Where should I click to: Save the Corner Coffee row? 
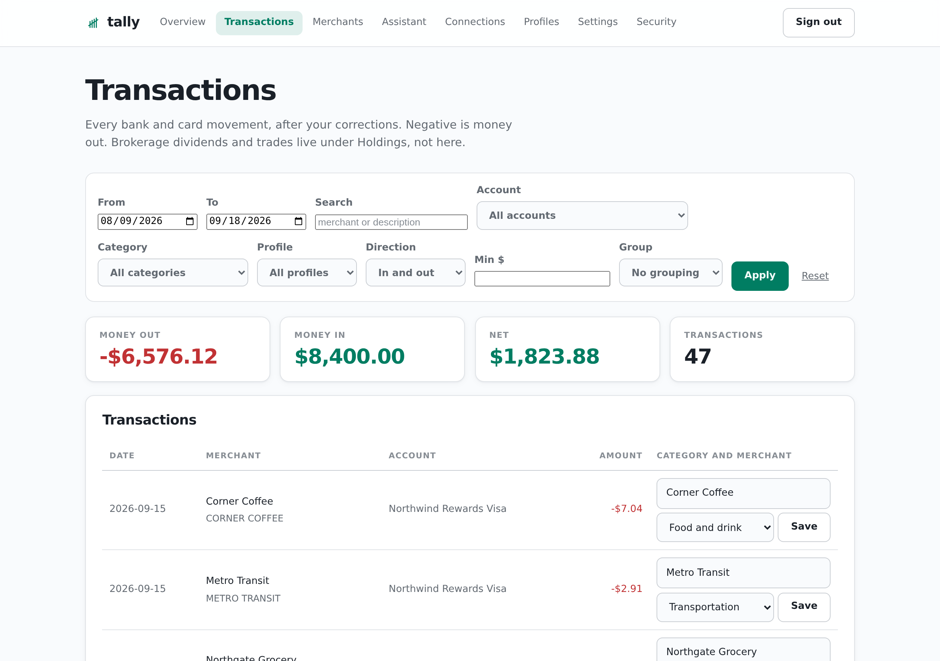804,527
